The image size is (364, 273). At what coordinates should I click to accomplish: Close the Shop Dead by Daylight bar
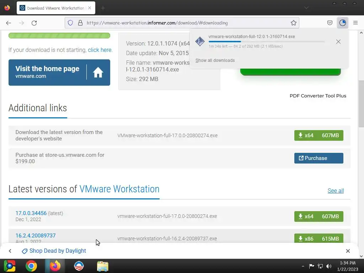(x=348, y=251)
